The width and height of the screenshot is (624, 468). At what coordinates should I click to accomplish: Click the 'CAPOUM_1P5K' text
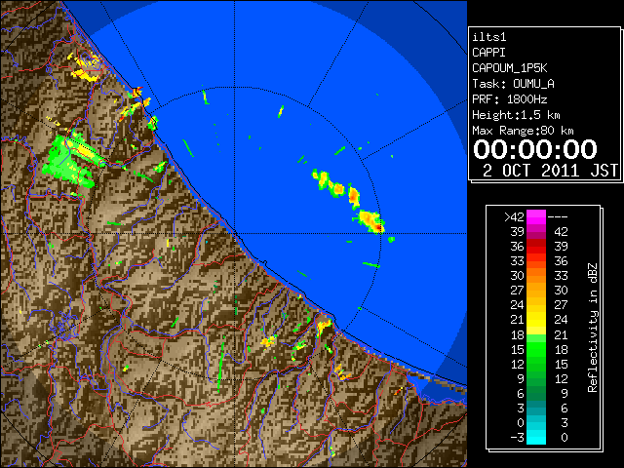tap(509, 68)
